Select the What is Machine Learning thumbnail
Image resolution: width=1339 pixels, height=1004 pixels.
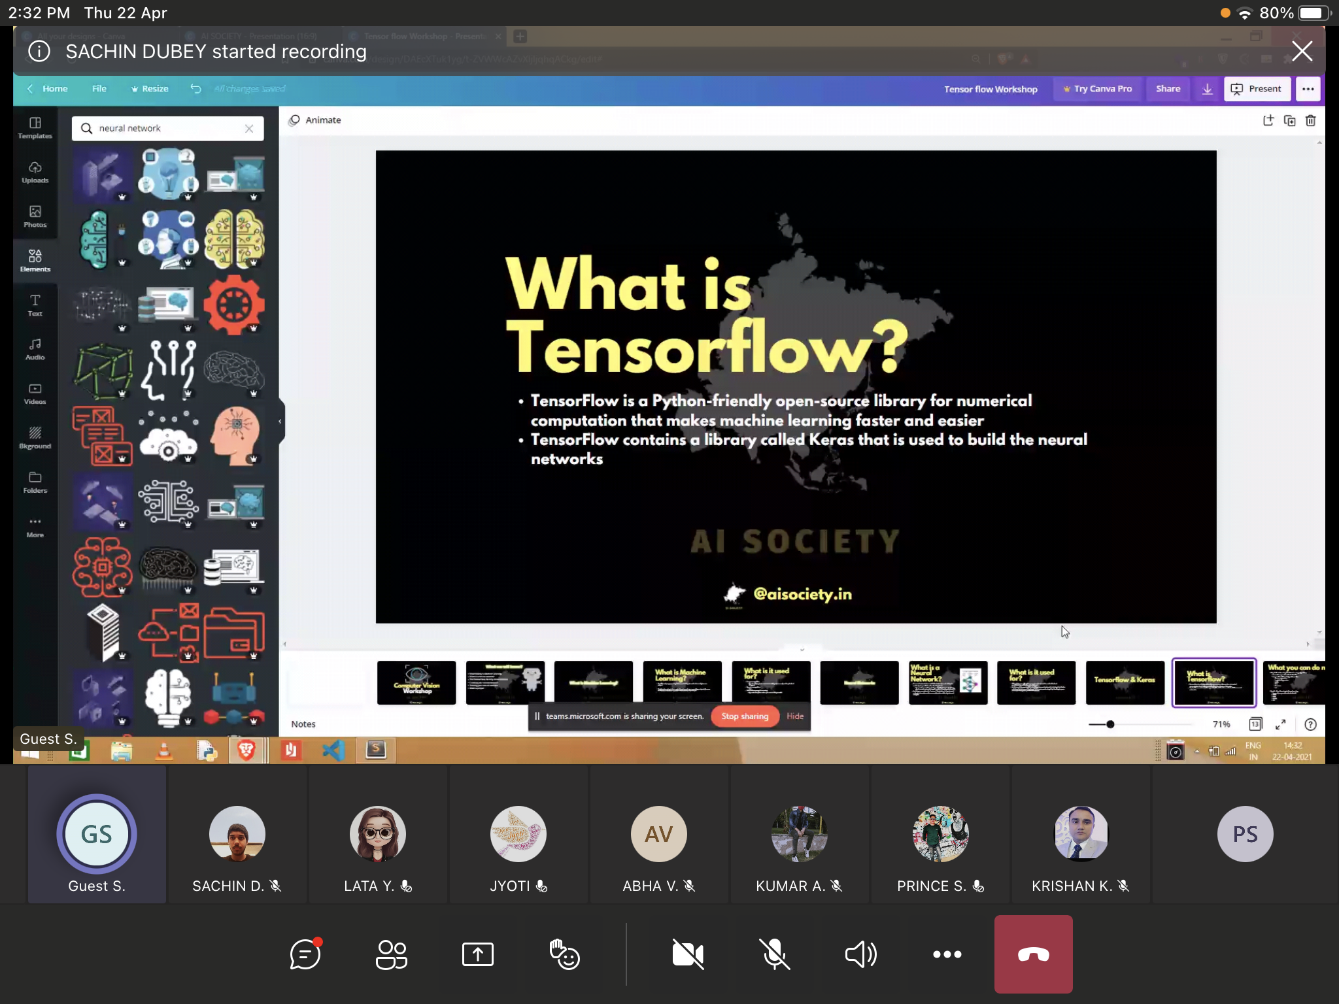tap(682, 682)
